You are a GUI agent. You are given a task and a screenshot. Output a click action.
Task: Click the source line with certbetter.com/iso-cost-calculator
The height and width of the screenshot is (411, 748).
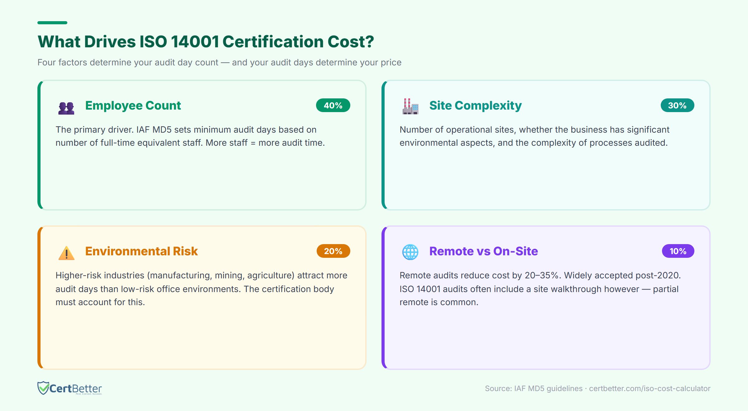(x=597, y=389)
